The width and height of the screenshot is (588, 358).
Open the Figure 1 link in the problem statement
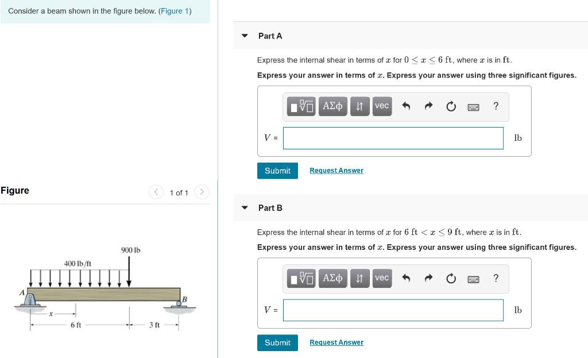[175, 11]
